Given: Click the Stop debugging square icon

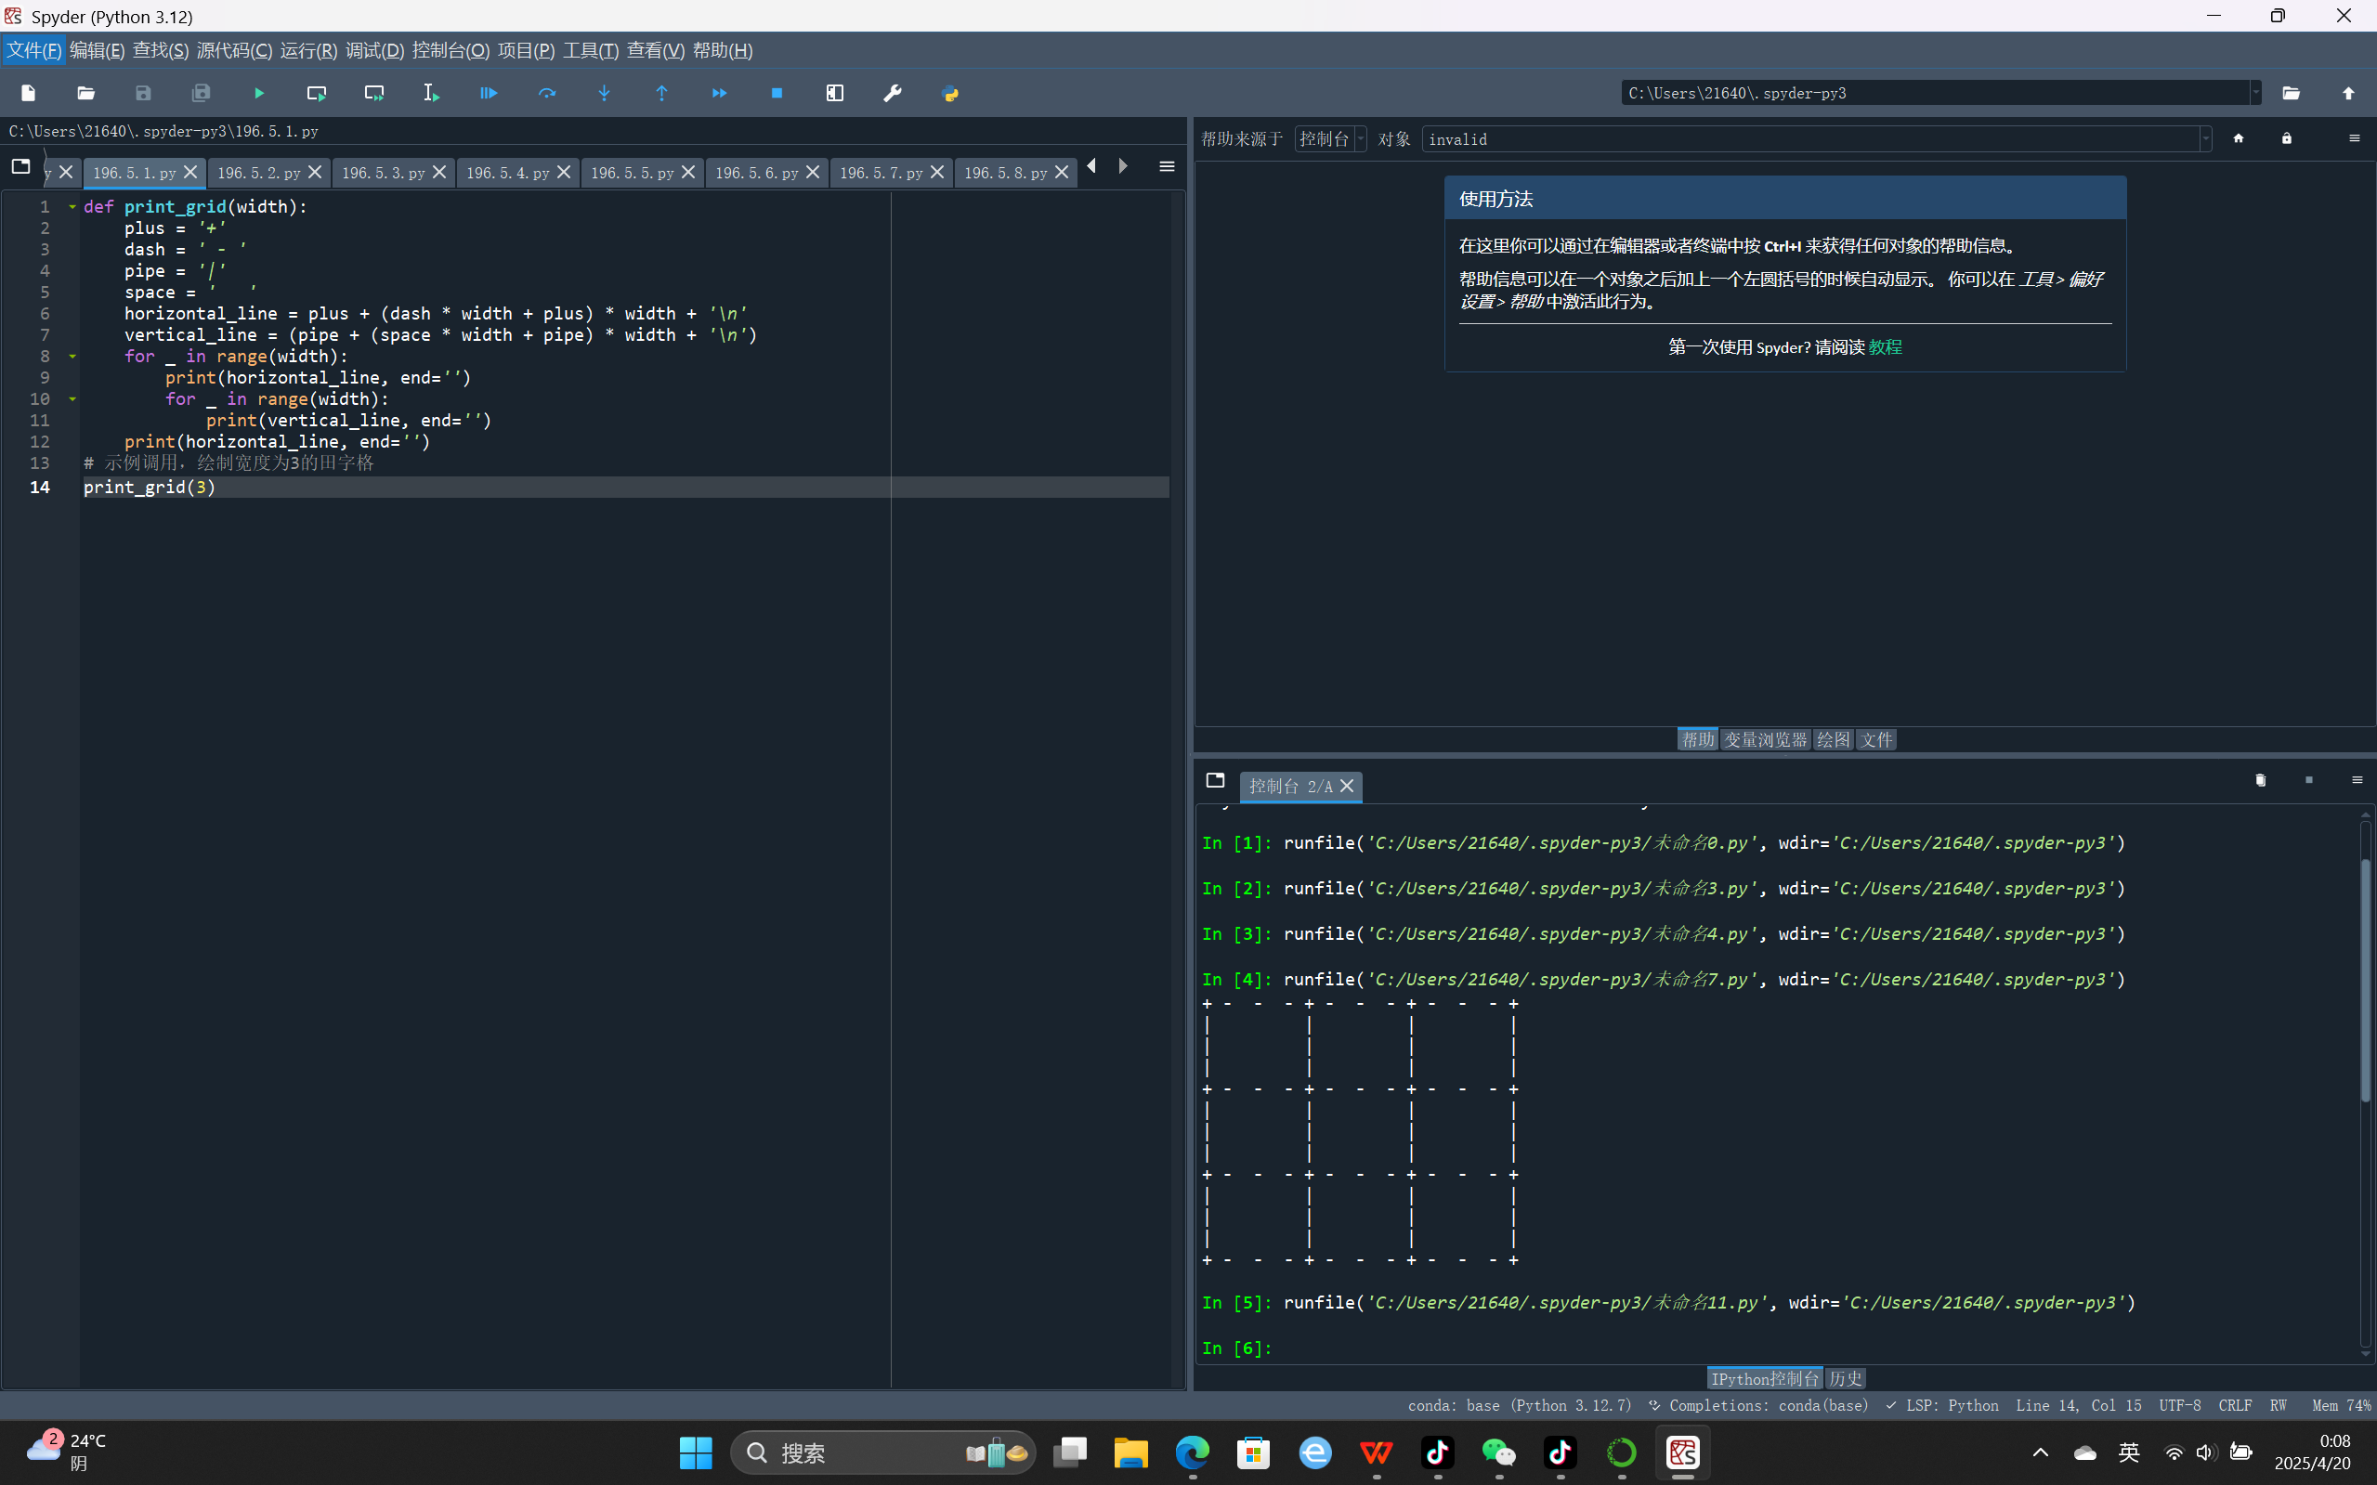Looking at the screenshot, I should (777, 93).
